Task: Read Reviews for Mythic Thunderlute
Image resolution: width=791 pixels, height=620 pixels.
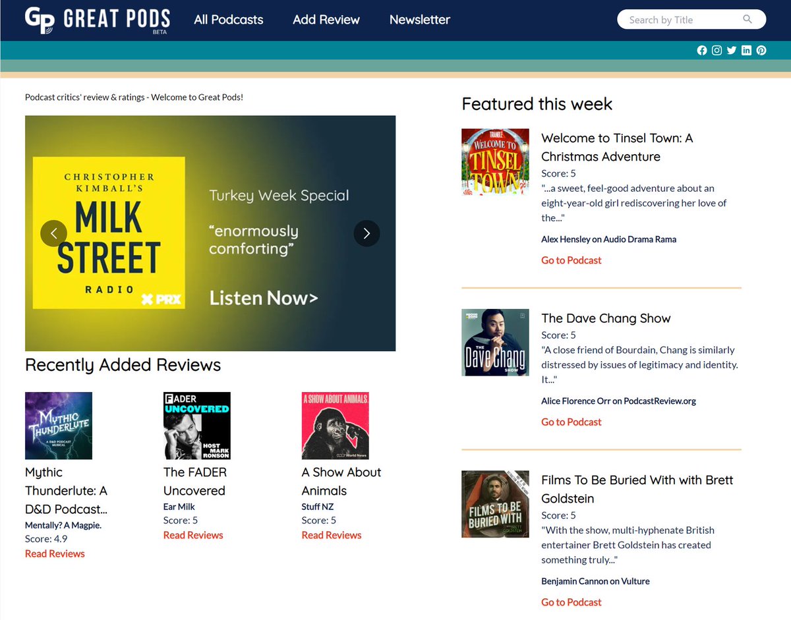Action: click(x=55, y=553)
